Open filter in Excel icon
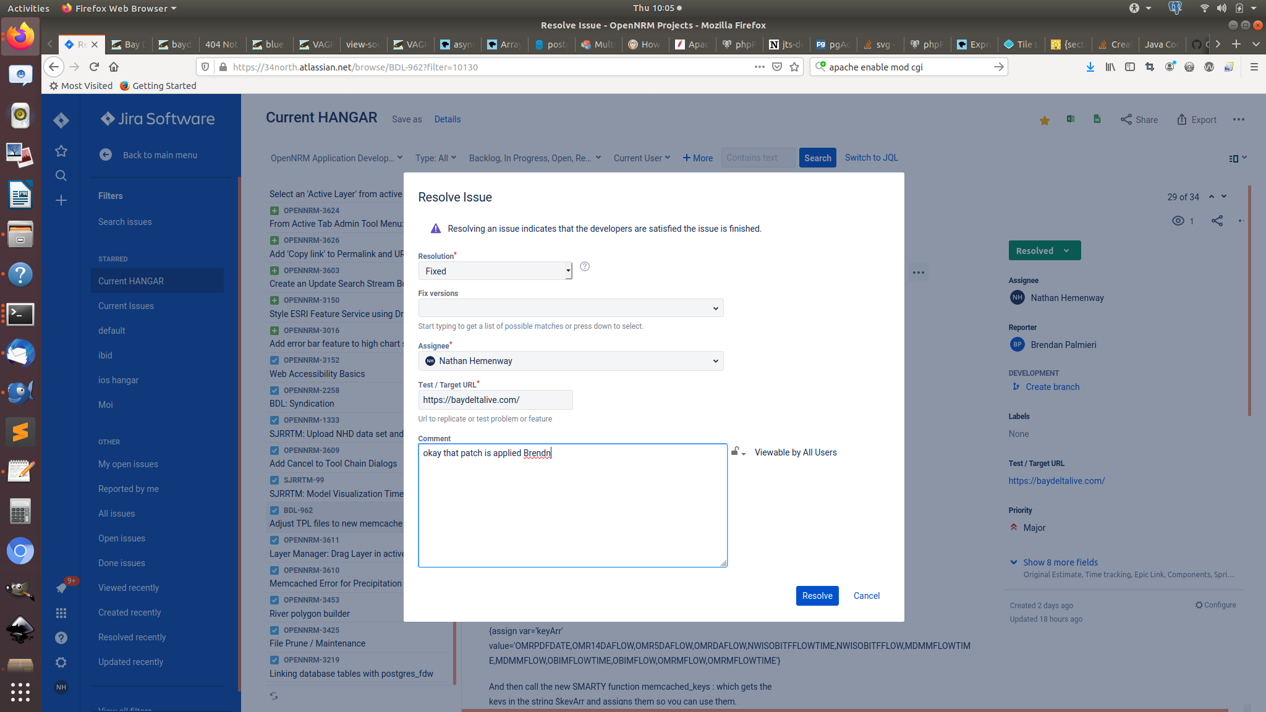The height and width of the screenshot is (712, 1266). (1071, 119)
